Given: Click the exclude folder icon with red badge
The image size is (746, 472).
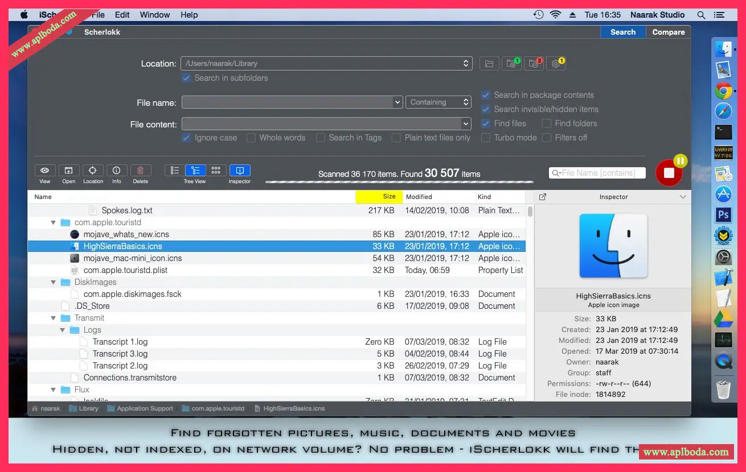Looking at the screenshot, I should click(534, 64).
